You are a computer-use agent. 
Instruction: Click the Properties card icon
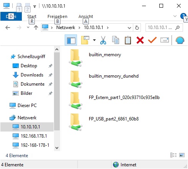click(x=165, y=40)
